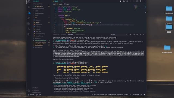Kill the terminal with the trash icon
This screenshot has height=98, width=174.
click(137, 35)
